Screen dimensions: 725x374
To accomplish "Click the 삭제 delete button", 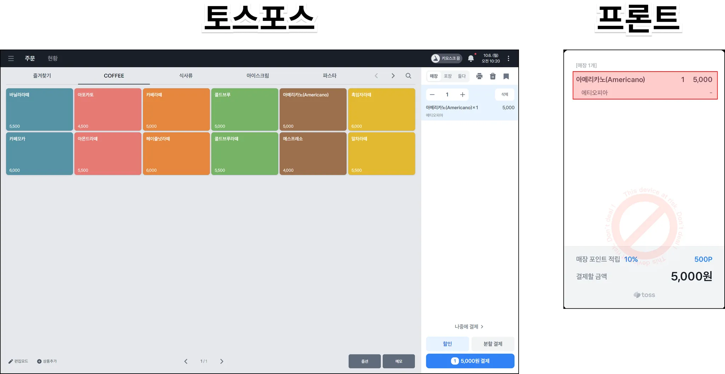I will click(504, 95).
